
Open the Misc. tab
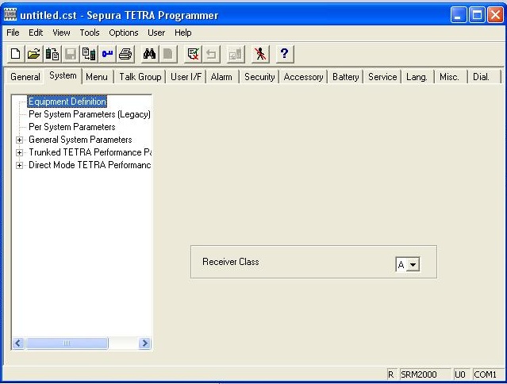point(449,77)
